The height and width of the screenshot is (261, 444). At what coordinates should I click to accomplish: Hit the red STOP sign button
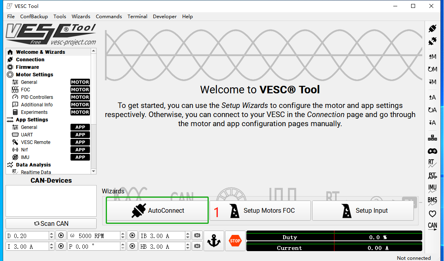pyautogui.click(x=235, y=241)
